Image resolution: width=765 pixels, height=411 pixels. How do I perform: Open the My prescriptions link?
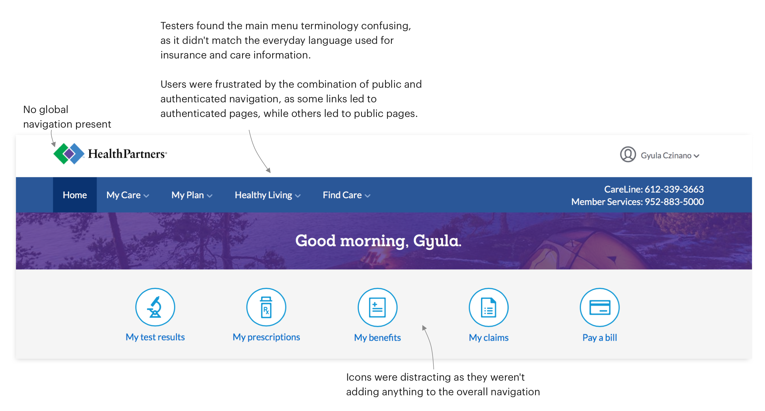[266, 337]
